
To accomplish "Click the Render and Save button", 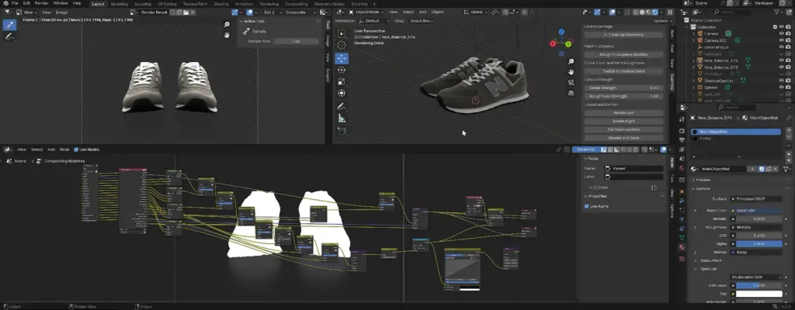I will click(623, 138).
